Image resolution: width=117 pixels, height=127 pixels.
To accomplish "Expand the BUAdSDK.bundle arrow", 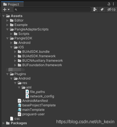I will (x=15, y=52).
